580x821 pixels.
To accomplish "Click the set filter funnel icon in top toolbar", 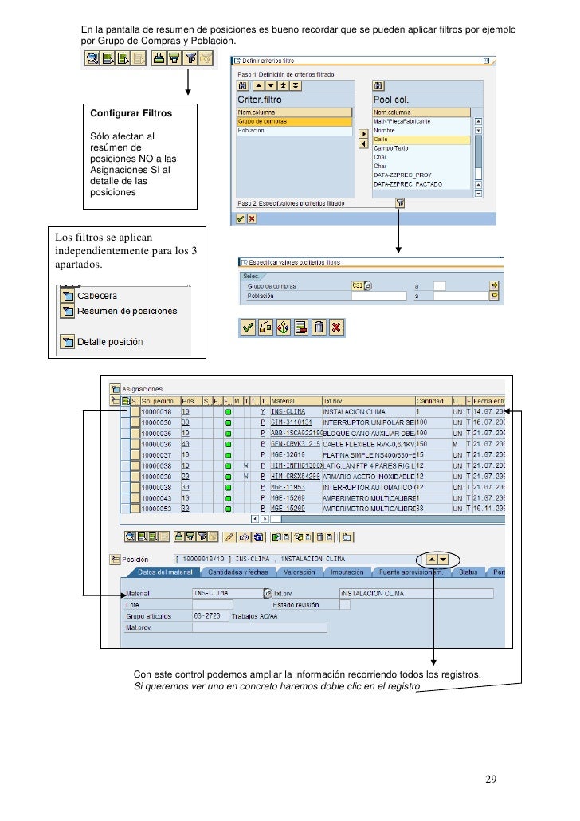I will 190,57.
